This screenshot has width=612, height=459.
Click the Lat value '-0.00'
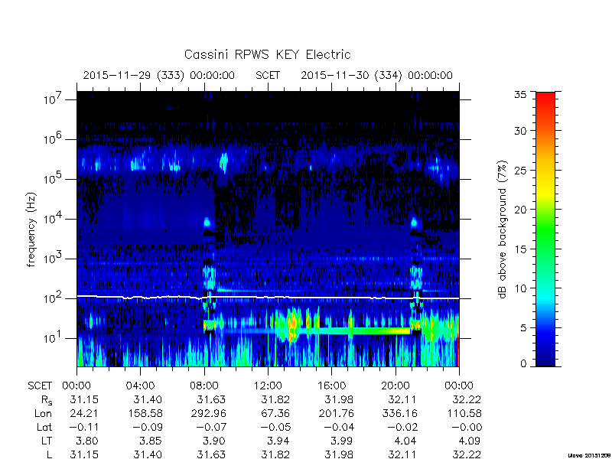coord(467,428)
